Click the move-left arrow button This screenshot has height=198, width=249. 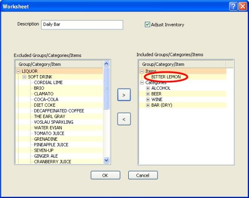pyautogui.click(x=124, y=119)
